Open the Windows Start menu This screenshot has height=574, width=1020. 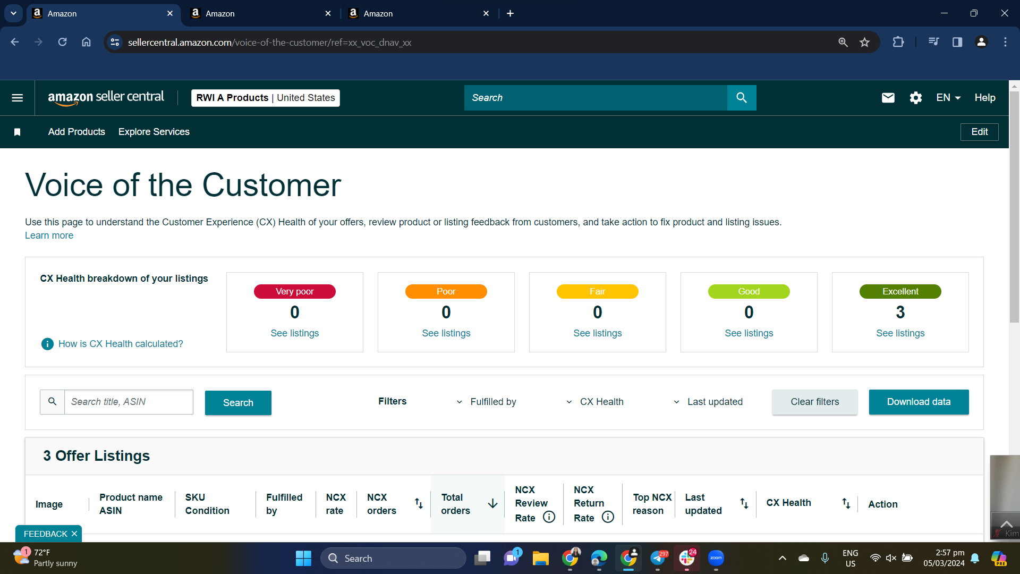[303, 558]
